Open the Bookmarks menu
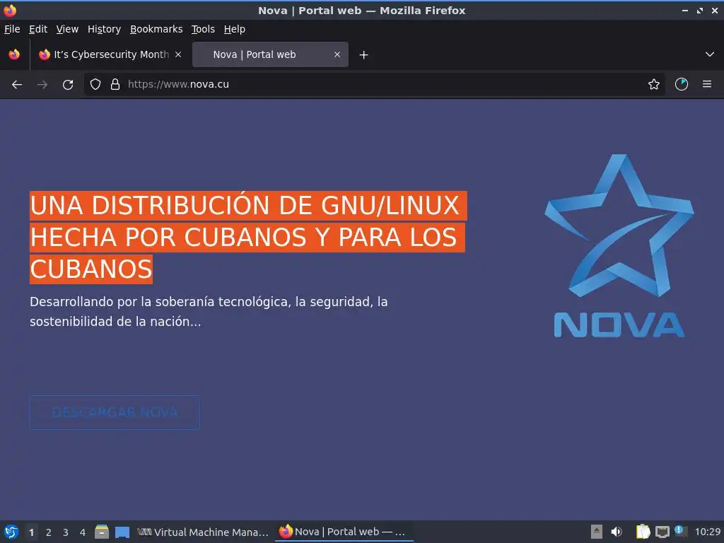The width and height of the screenshot is (724, 543). click(156, 29)
